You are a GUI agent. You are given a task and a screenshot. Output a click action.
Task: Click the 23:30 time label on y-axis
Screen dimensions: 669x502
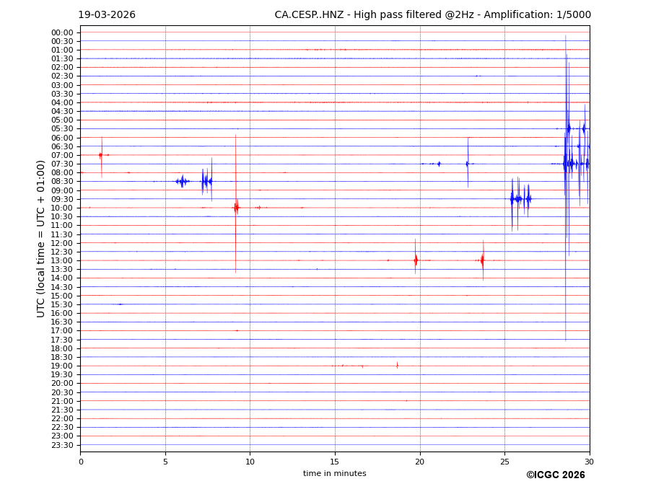click(x=62, y=445)
